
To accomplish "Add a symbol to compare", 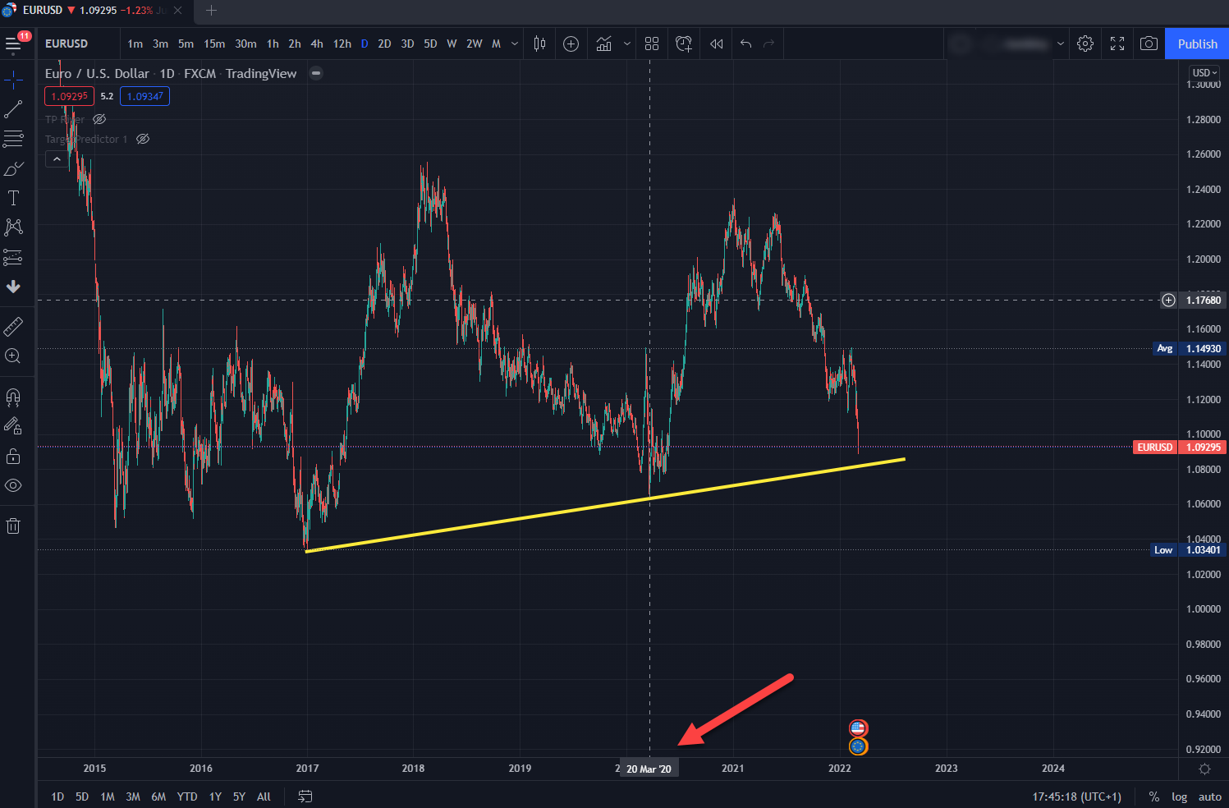I will (x=571, y=44).
